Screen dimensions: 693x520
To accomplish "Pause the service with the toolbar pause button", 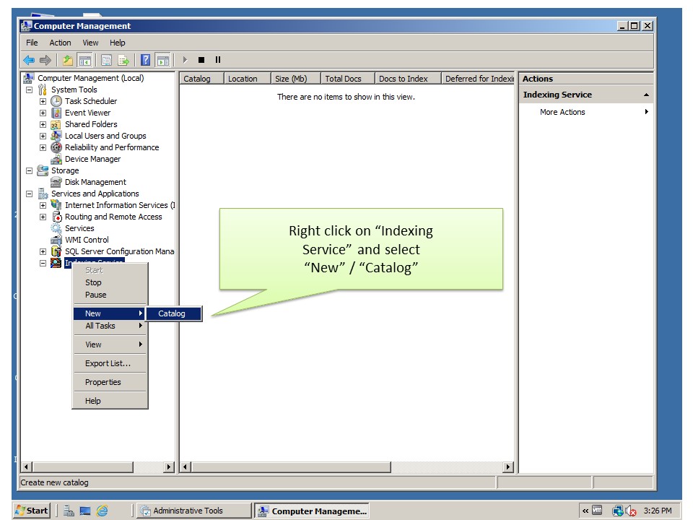I will click(218, 60).
